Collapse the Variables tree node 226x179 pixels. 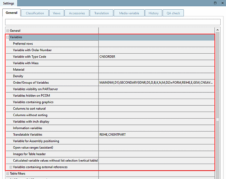8,37
